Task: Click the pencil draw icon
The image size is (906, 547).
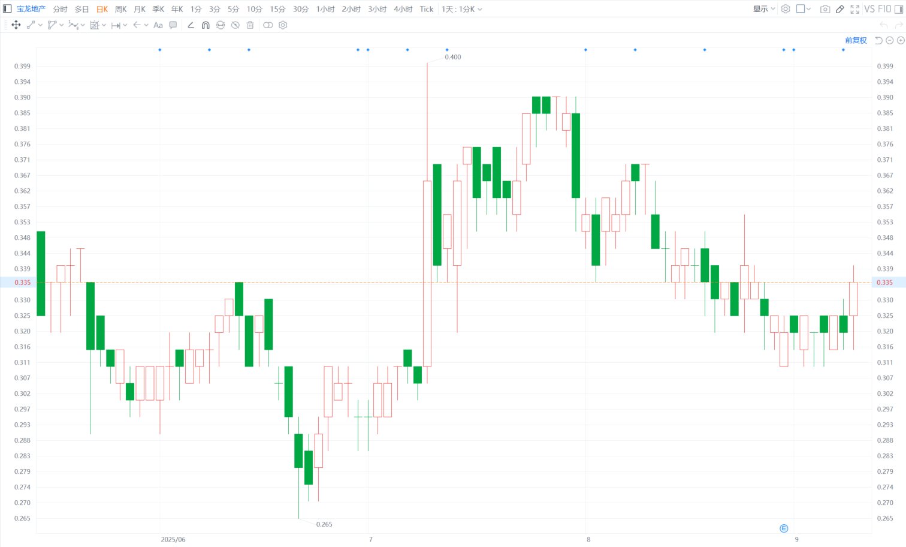Action: tap(840, 9)
